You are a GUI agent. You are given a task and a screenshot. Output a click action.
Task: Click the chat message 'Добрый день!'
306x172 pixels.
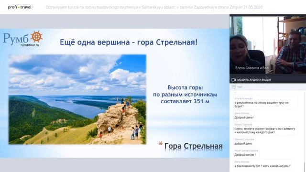[244, 118]
